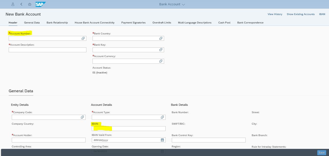Open value help for Bank Key

161,50
